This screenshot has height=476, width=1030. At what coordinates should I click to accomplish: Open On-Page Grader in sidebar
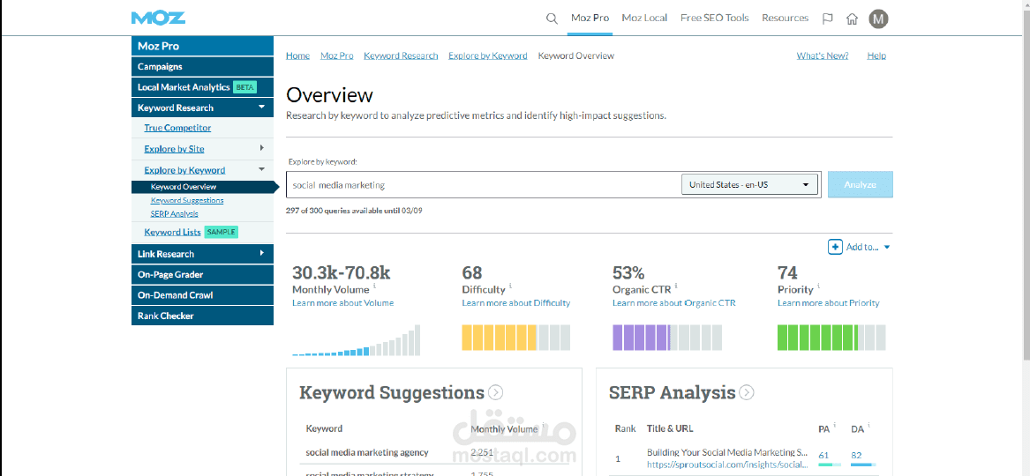coord(202,275)
